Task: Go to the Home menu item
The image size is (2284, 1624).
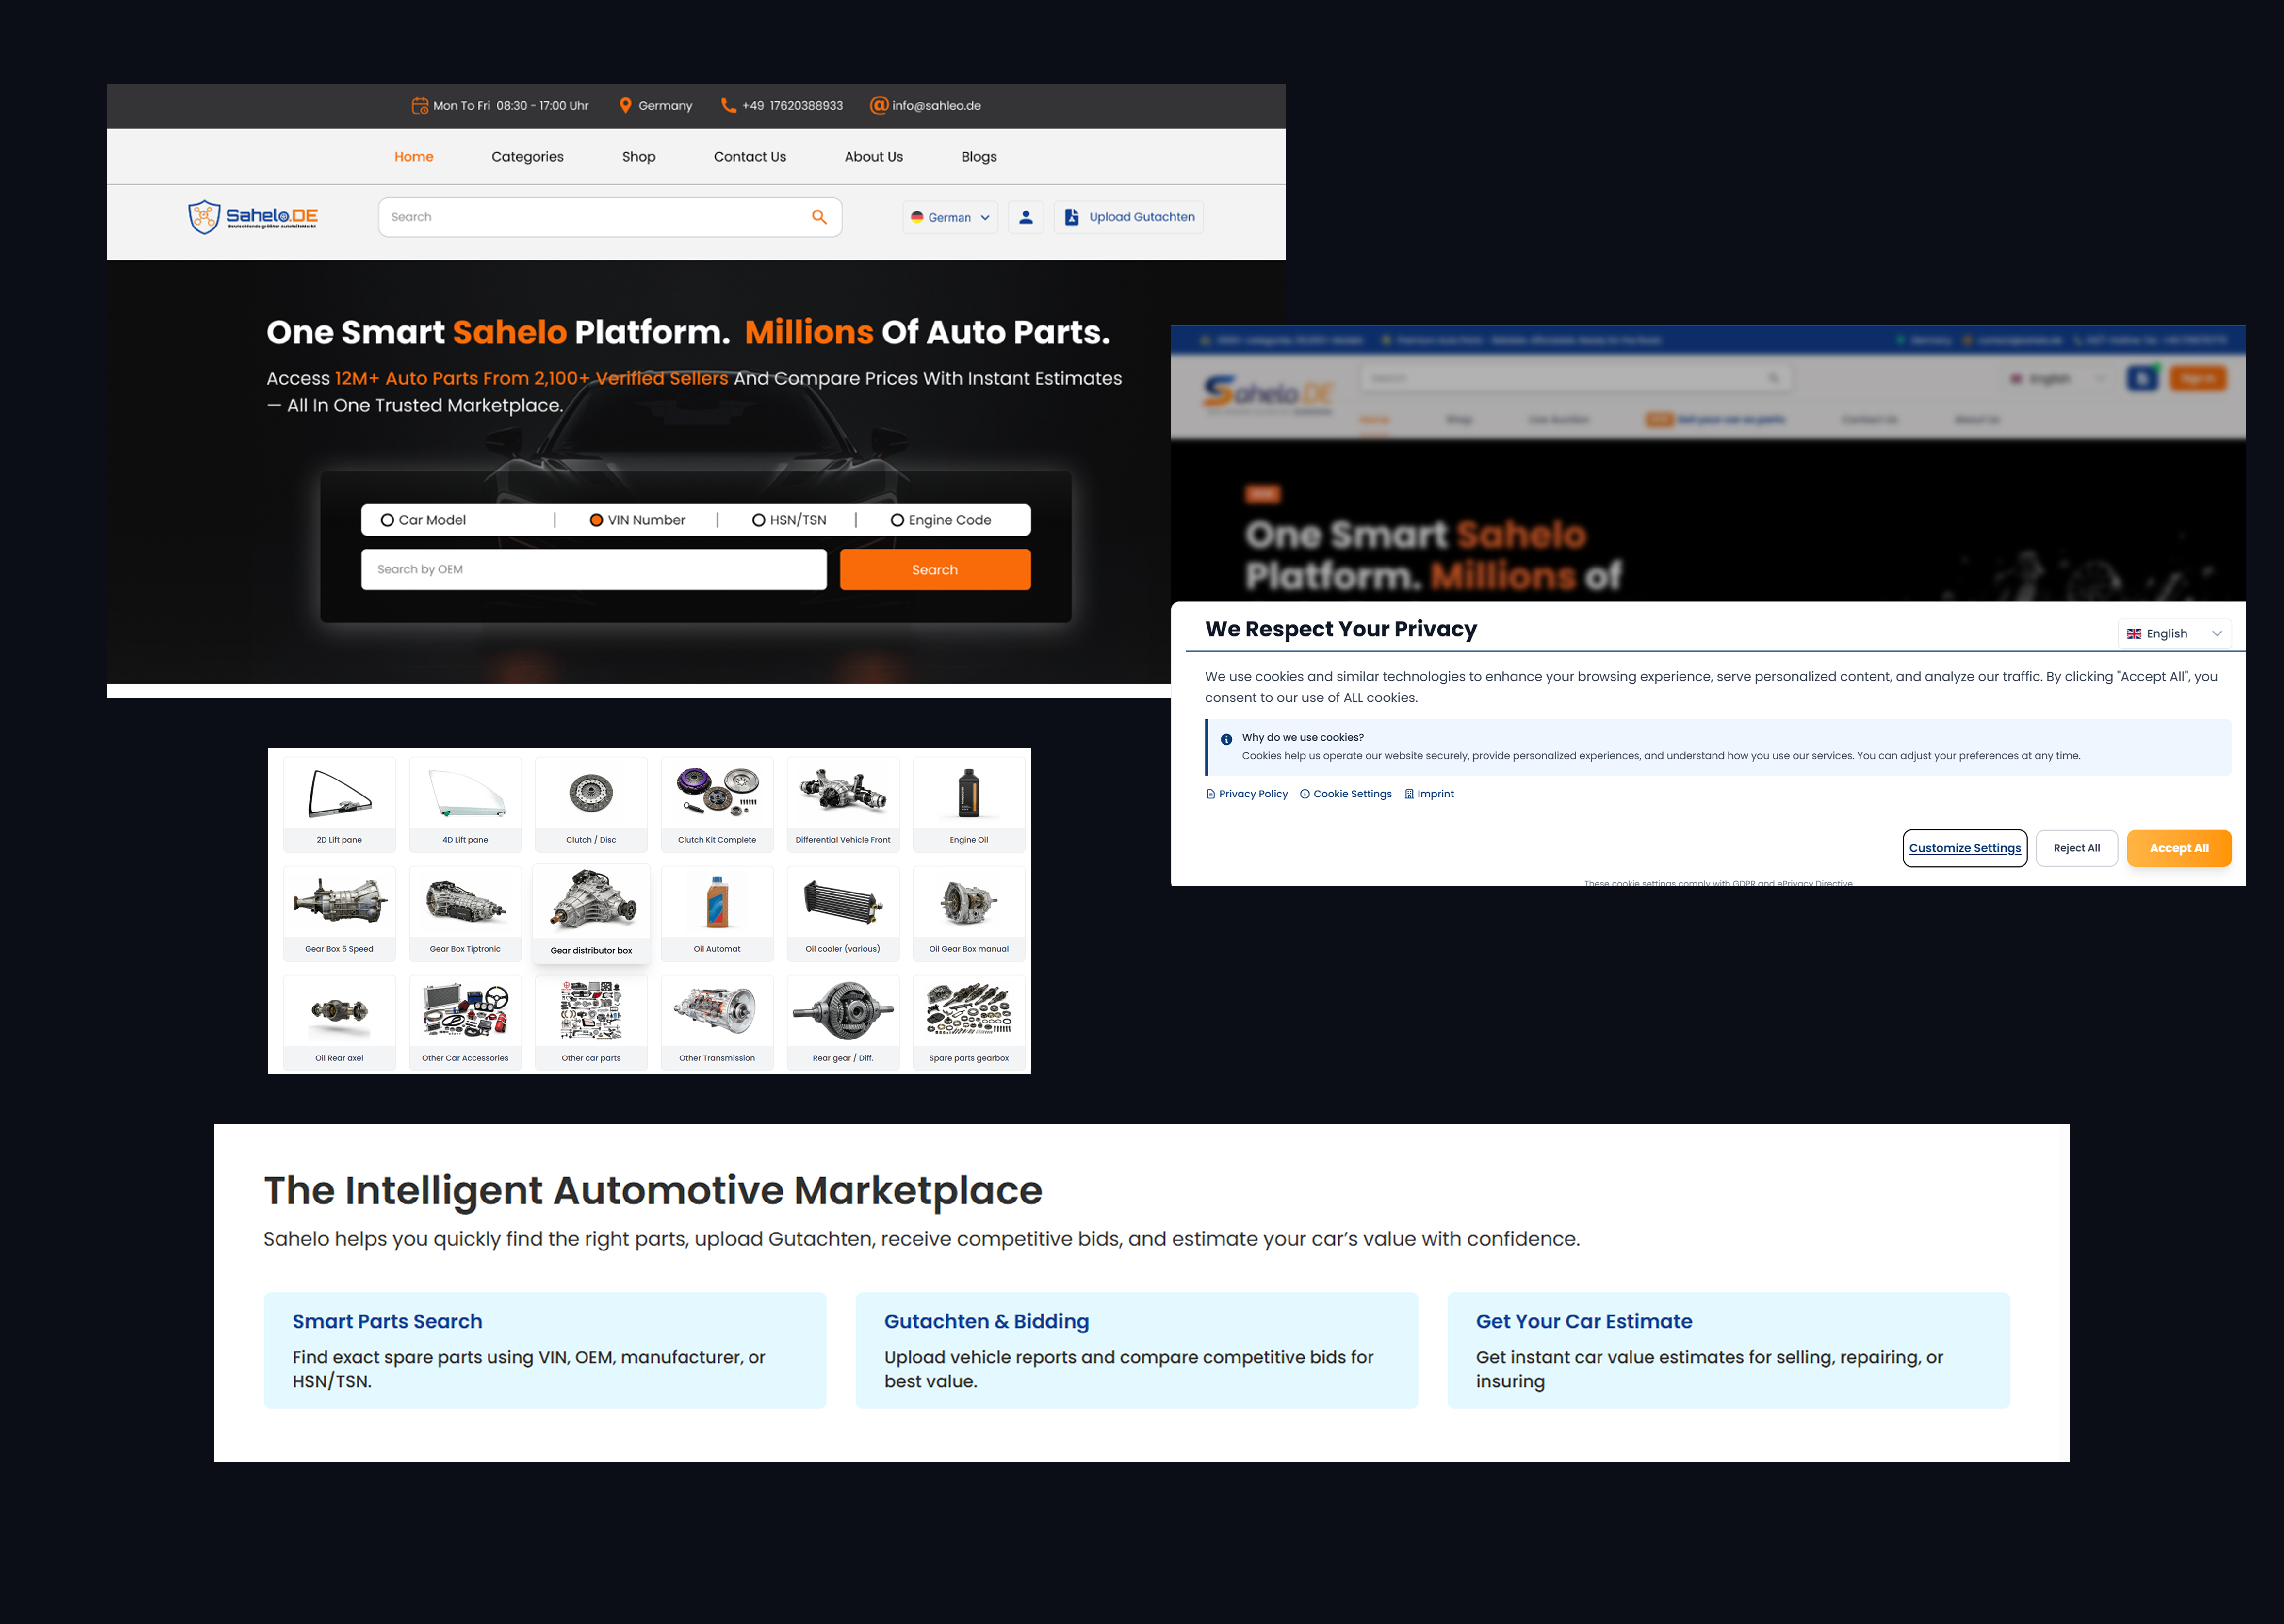Action: (413, 157)
